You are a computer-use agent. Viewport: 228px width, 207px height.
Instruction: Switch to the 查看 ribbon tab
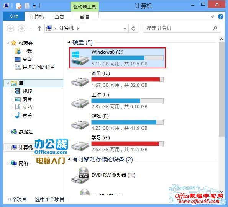tap(59, 16)
